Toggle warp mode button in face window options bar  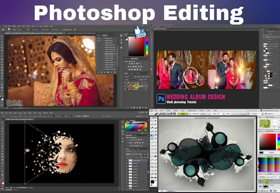tap(104, 116)
